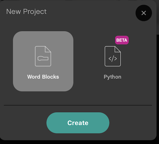
Task: Select the Word Blocks project type
Action: pyautogui.click(x=43, y=61)
